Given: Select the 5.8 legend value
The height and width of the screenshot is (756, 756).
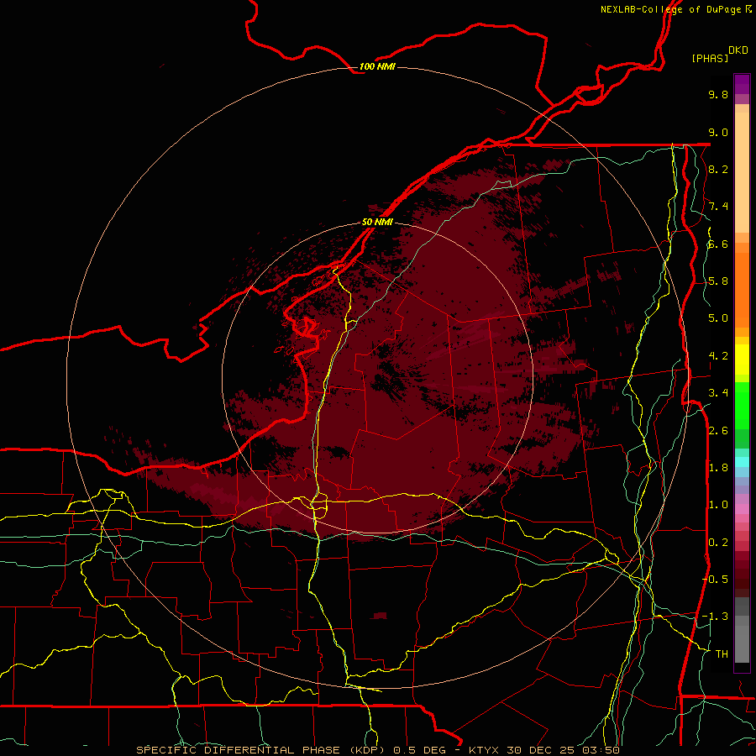Looking at the screenshot, I should 718,281.
